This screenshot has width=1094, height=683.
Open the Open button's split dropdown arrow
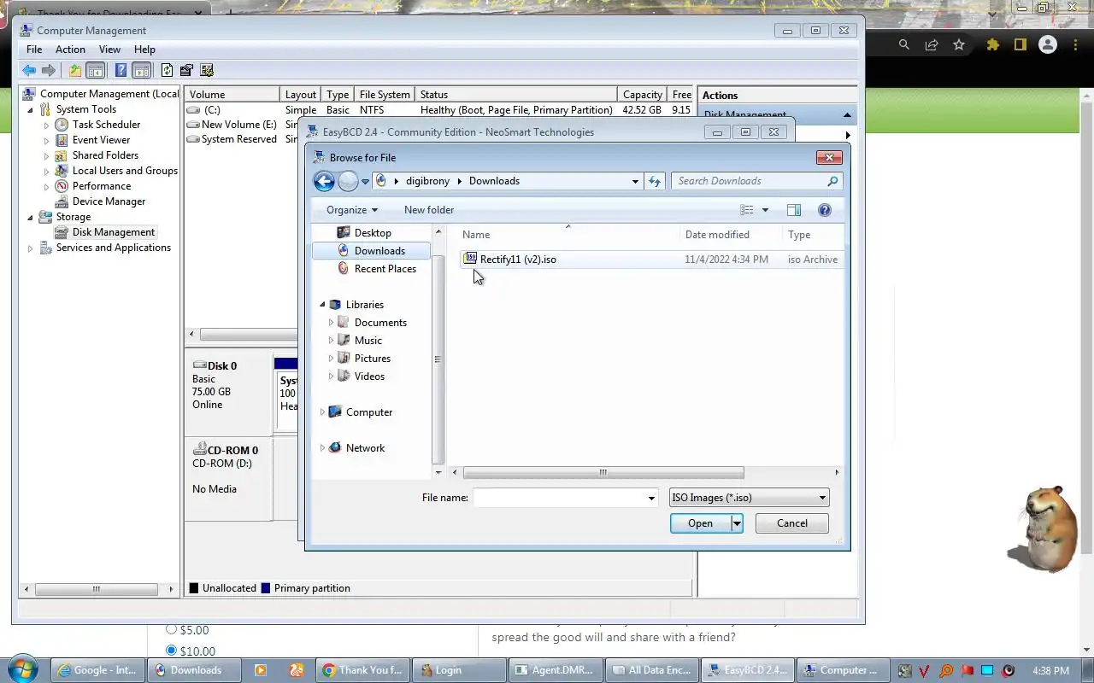[737, 523]
